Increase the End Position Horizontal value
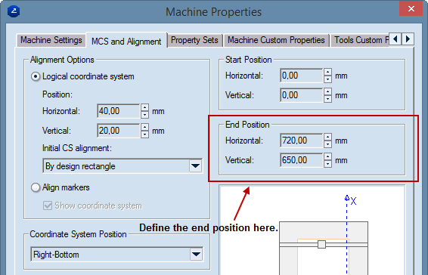This screenshot has width=428, height=275. click(328, 137)
